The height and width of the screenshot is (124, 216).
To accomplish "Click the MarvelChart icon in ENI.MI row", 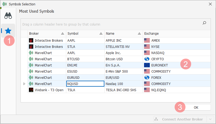I will [31, 65].
